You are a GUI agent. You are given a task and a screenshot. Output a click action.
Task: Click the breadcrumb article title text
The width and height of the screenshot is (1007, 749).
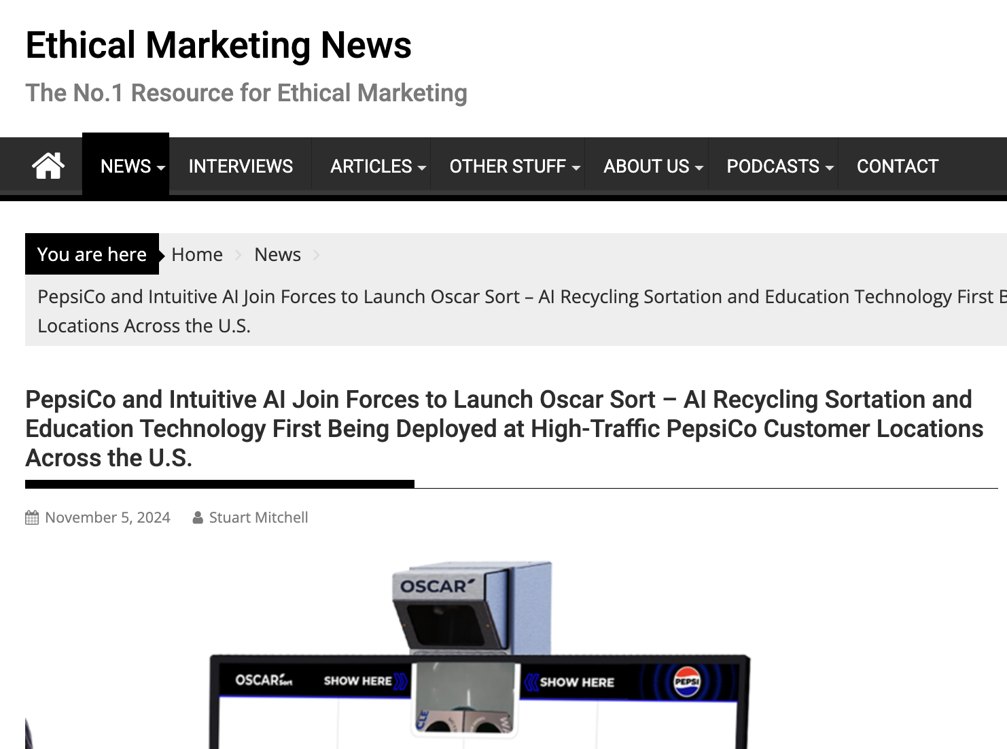tap(522, 311)
